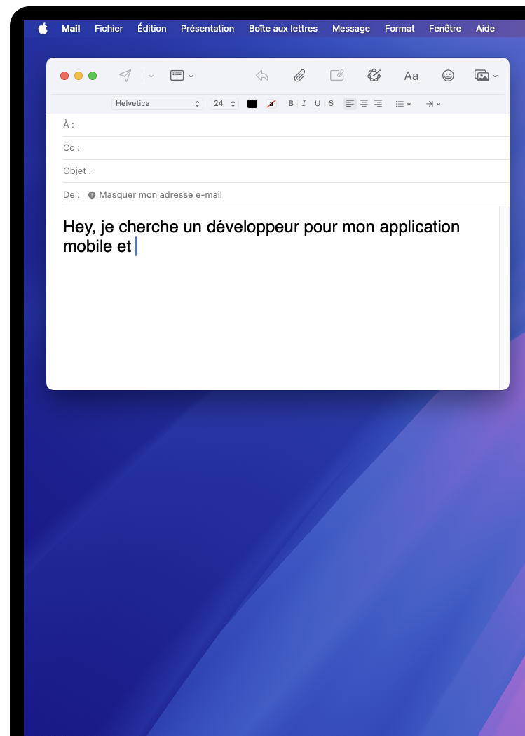The height and width of the screenshot is (736, 525).
Task: Open the Helvetica font dropdown
Action: (157, 104)
